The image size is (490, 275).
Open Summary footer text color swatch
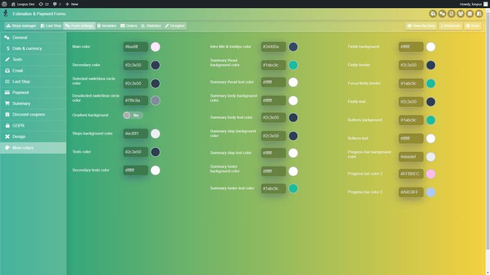(x=293, y=188)
